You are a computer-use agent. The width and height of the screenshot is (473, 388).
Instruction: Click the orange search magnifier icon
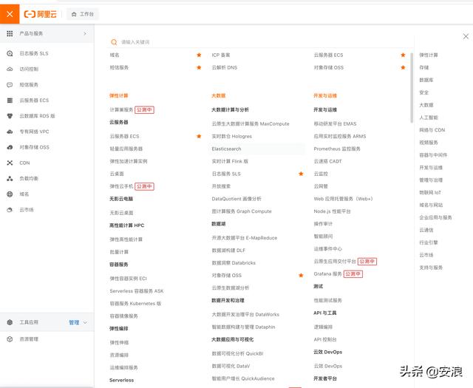pyautogui.click(x=114, y=42)
